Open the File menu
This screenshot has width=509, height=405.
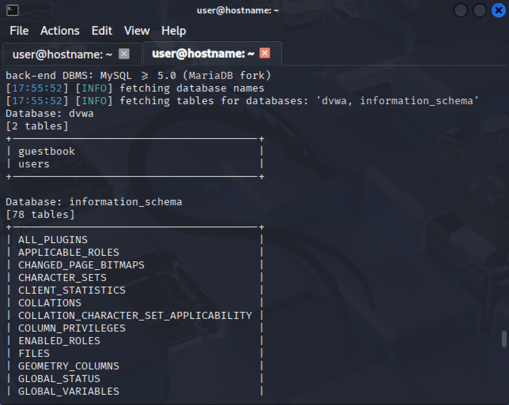pos(19,31)
